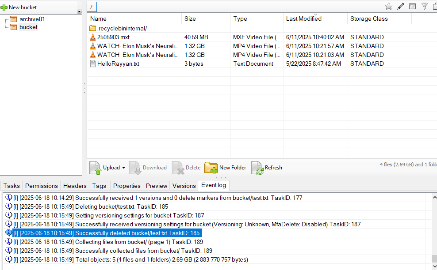Click the 40.59 MB size cell

pos(196,37)
